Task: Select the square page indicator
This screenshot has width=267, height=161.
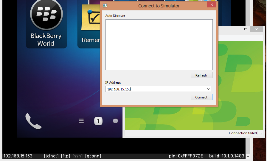Action: [x=115, y=121]
